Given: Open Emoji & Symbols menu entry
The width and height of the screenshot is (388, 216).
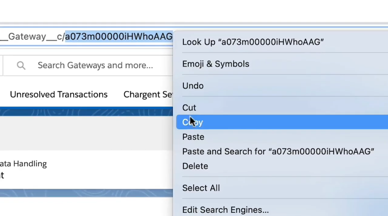Looking at the screenshot, I should pyautogui.click(x=216, y=64).
